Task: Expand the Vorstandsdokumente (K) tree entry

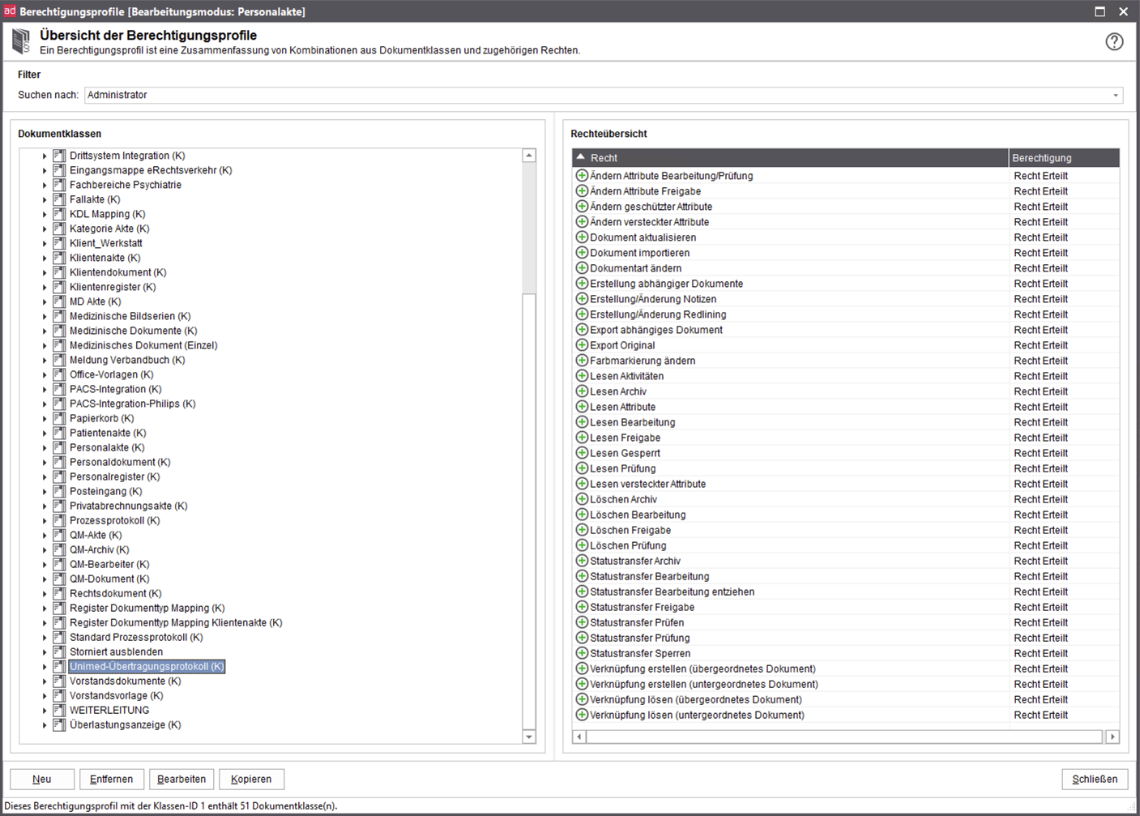Action: (x=44, y=681)
